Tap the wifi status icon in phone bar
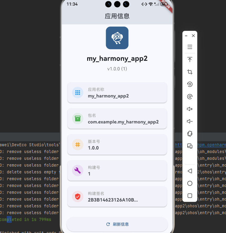The image size is (226, 233). coord(151,4)
